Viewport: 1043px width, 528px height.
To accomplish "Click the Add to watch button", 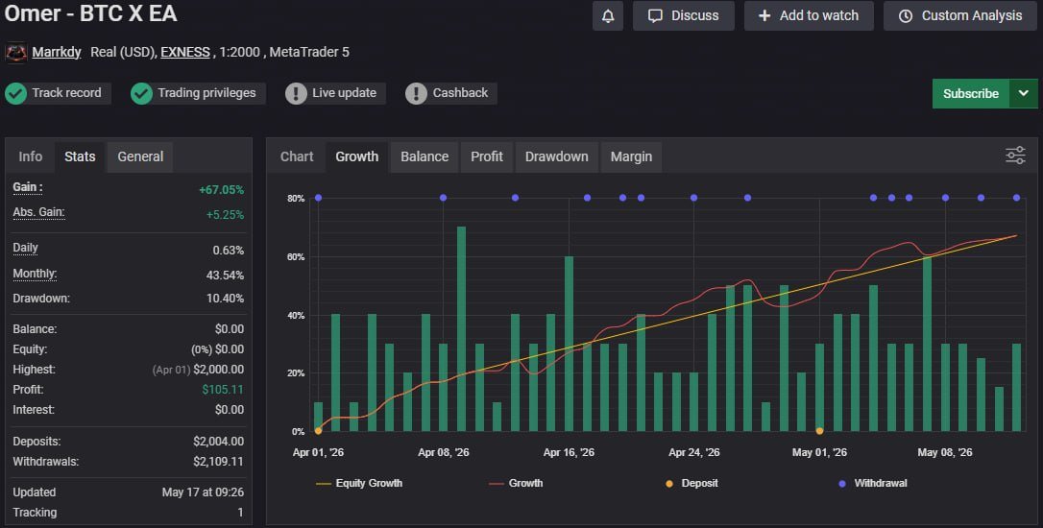I will point(809,16).
